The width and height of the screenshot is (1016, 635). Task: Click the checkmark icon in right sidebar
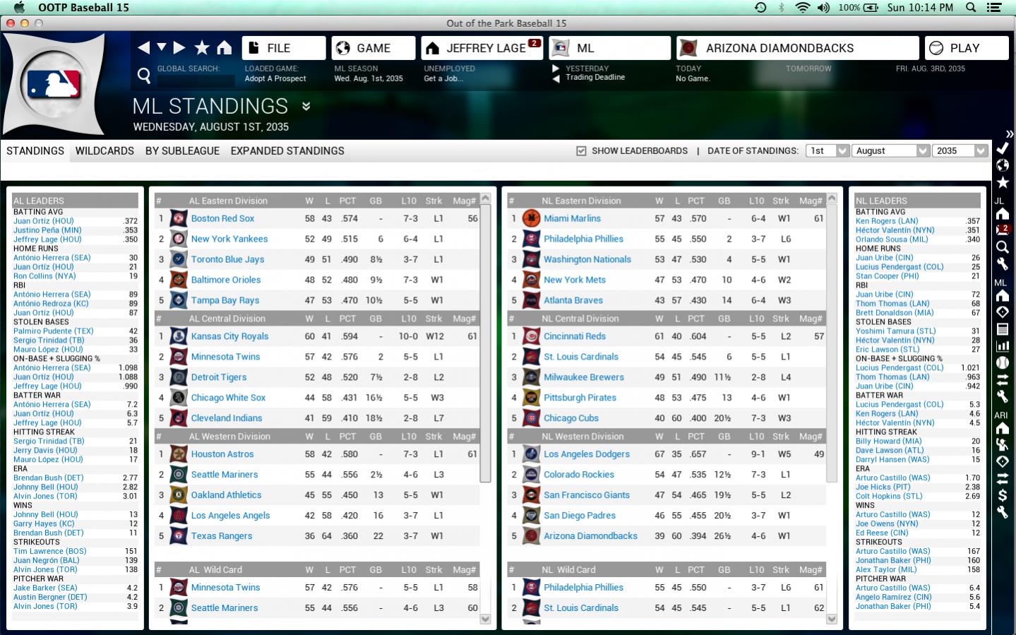[x=1002, y=148]
